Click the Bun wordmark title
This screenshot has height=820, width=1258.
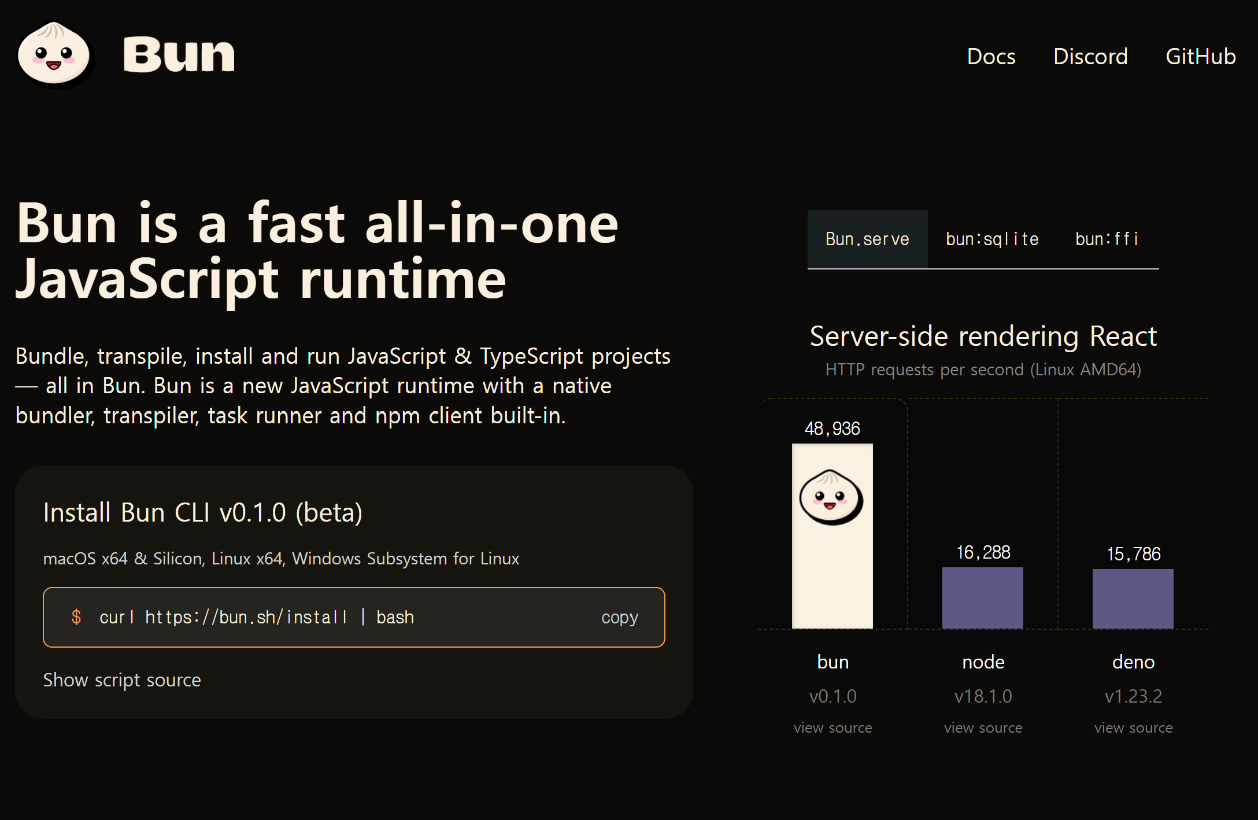[179, 55]
